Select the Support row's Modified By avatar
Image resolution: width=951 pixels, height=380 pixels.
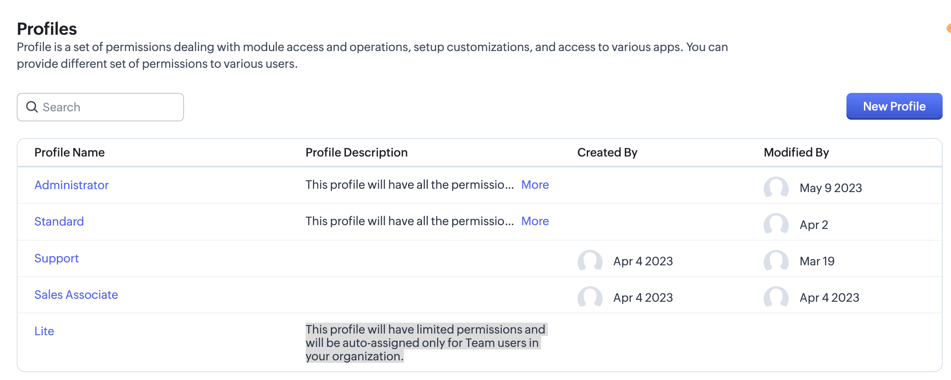pyautogui.click(x=776, y=261)
